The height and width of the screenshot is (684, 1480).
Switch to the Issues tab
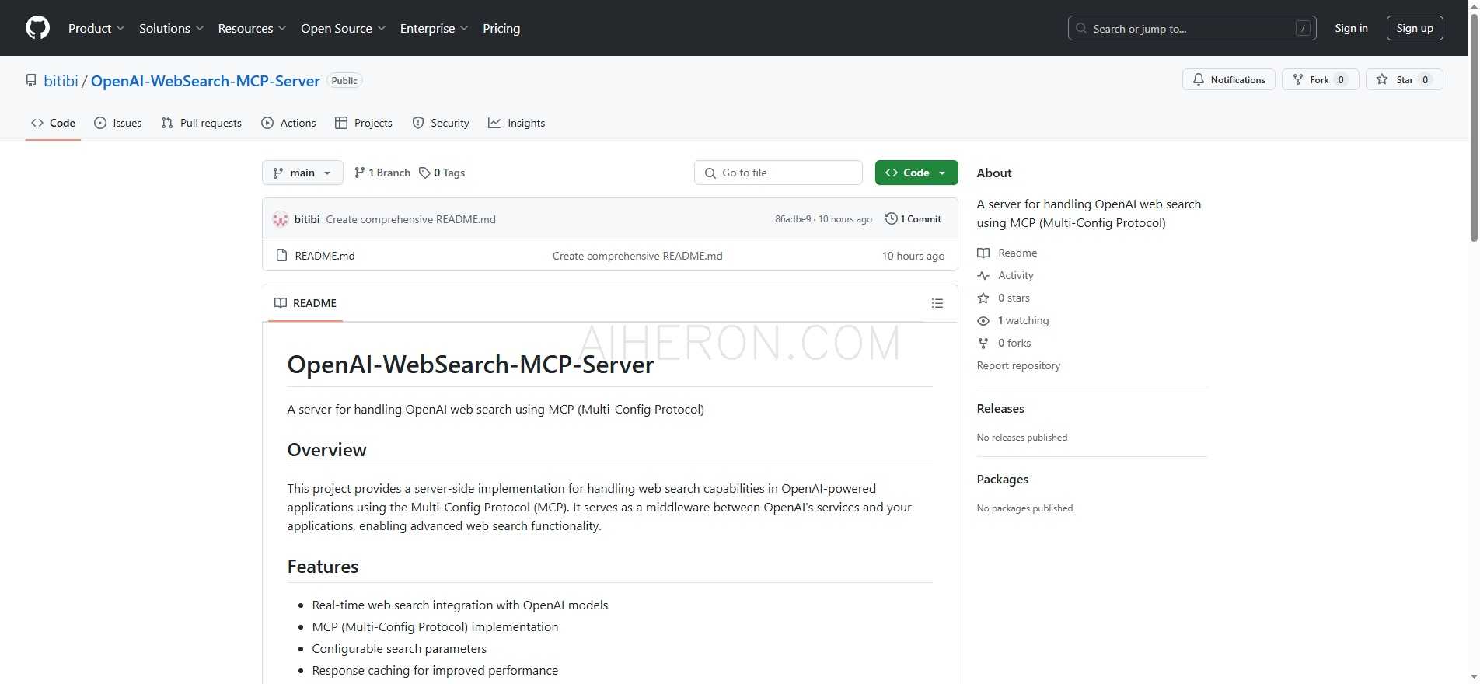pos(117,123)
